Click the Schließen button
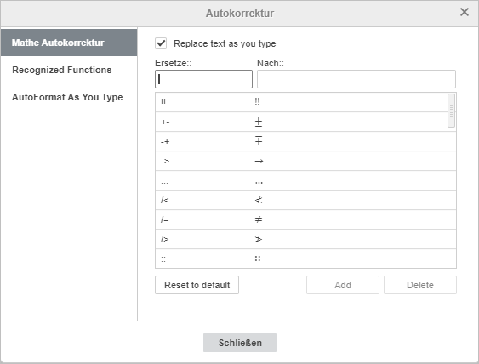The width and height of the screenshot is (479, 364). pos(240,343)
